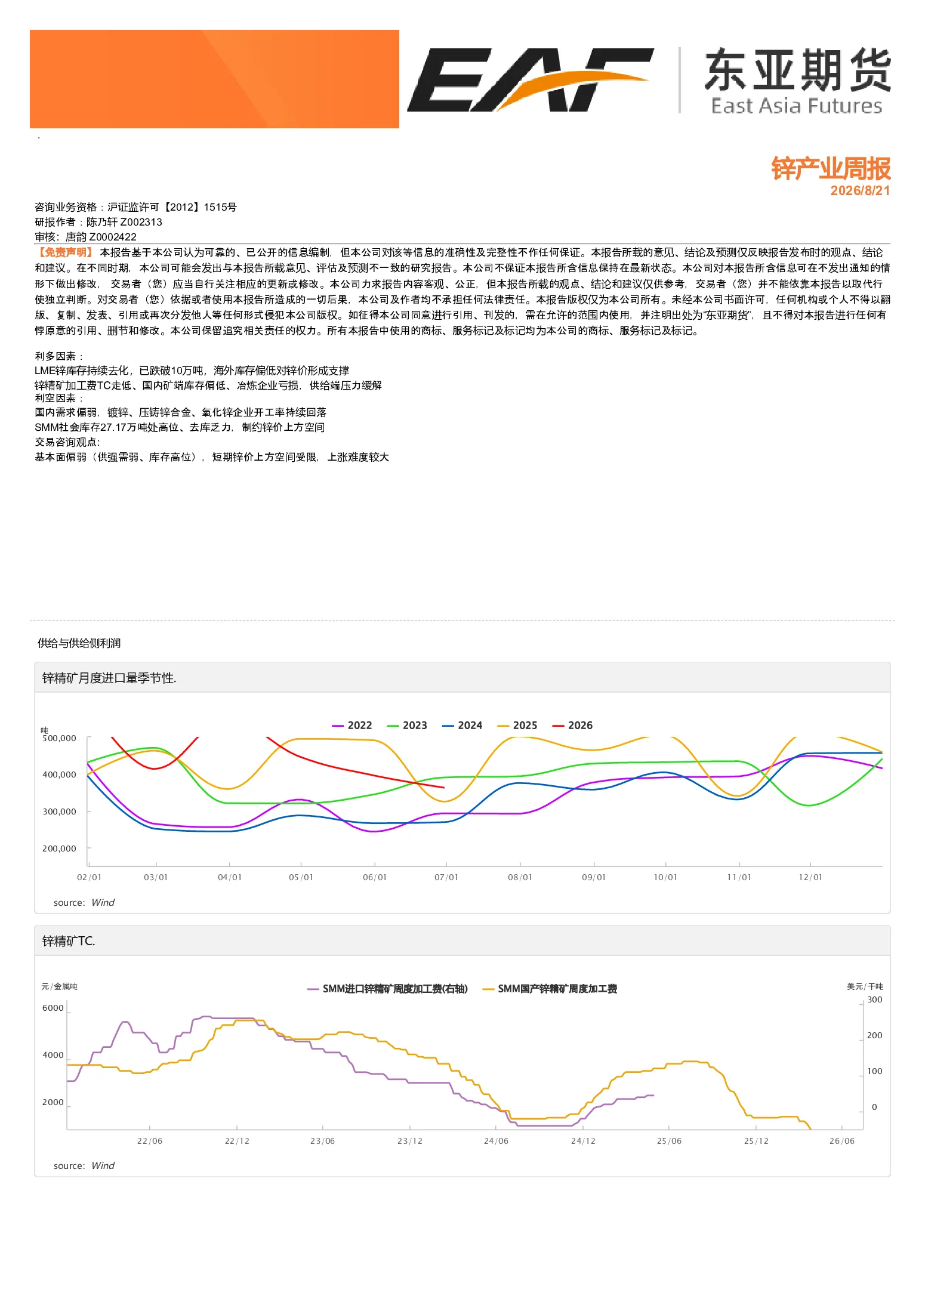Click the EAF logo in the header
This screenshot has width=925, height=1296.
[530, 79]
